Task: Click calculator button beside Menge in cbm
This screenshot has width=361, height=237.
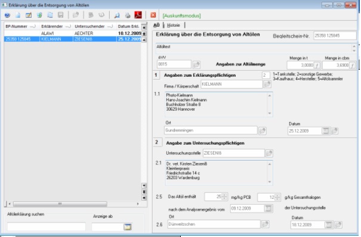Action: (352, 66)
